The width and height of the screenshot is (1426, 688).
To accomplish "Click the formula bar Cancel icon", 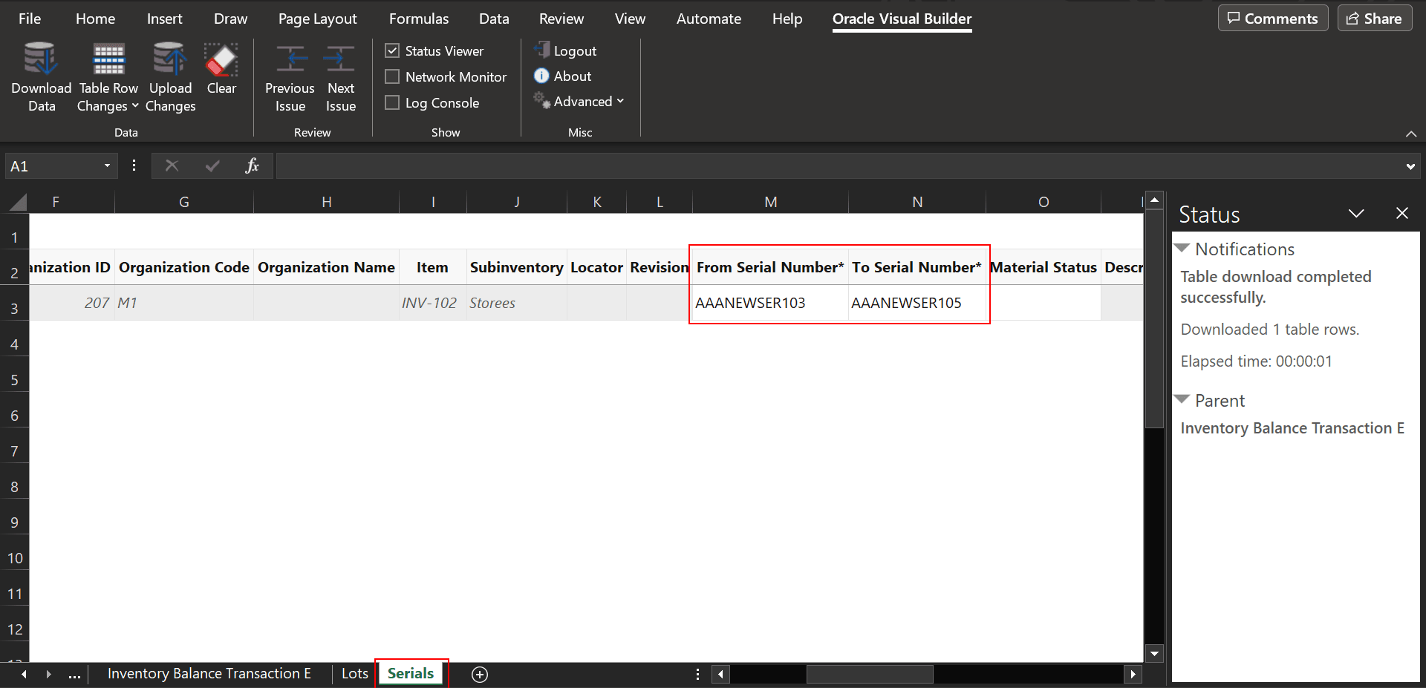I will click(172, 166).
